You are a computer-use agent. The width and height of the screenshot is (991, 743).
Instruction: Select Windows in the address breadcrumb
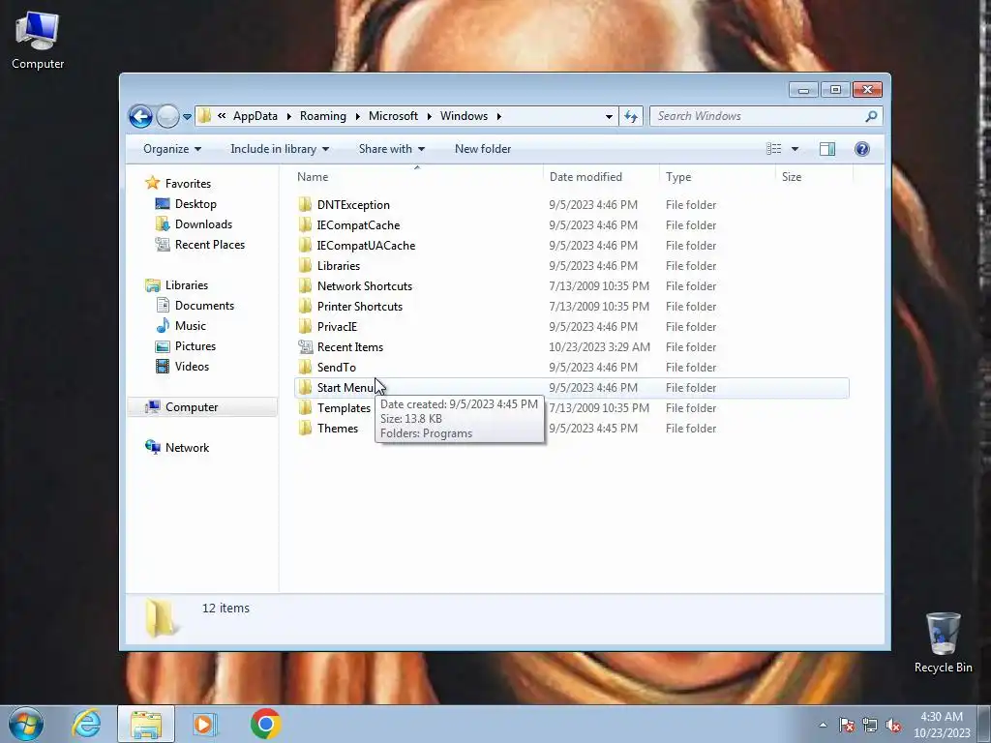(x=464, y=116)
